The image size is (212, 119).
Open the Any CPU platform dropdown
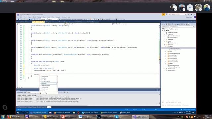(53, 19)
